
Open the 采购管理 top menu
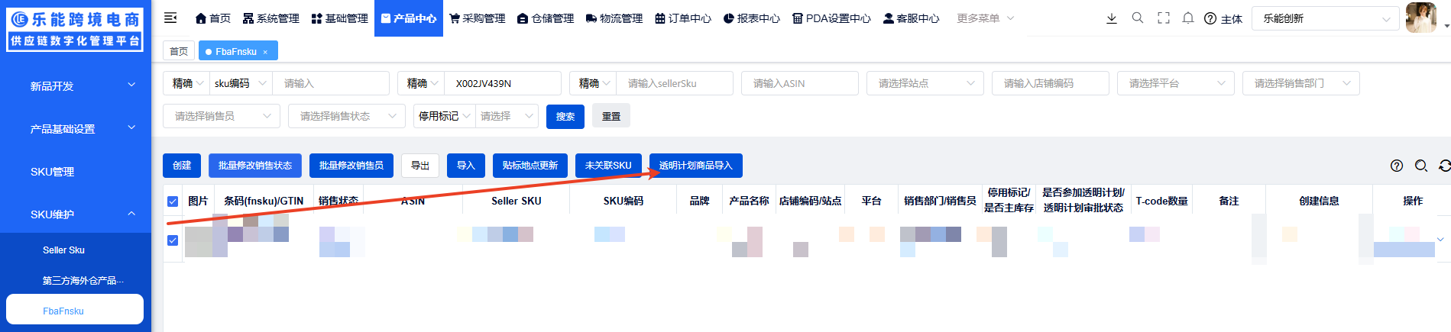pyautogui.click(x=477, y=18)
